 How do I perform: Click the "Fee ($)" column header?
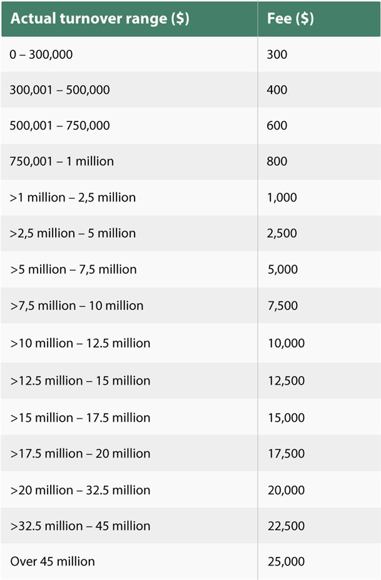pyautogui.click(x=290, y=18)
